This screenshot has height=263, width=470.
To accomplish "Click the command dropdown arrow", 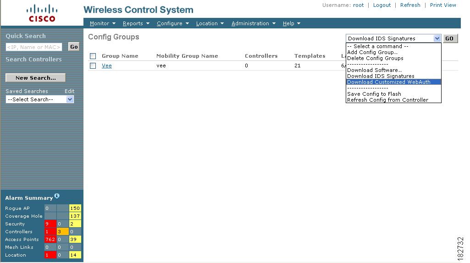I will (437, 38).
